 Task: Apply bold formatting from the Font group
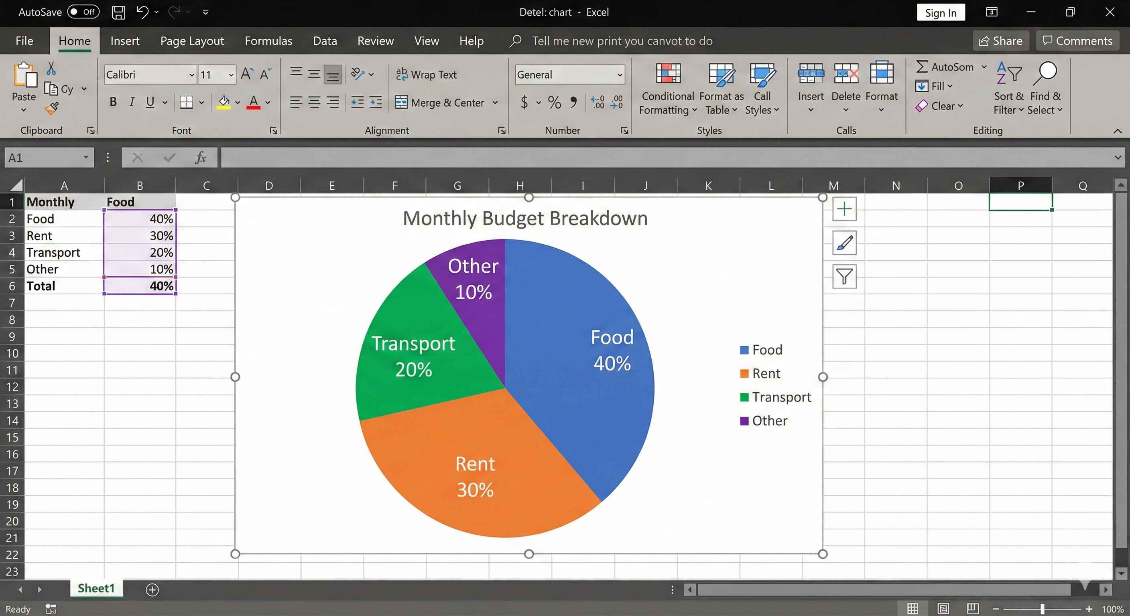point(113,102)
